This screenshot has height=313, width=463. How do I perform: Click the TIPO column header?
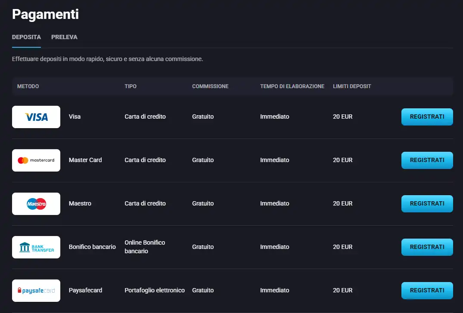coord(131,86)
